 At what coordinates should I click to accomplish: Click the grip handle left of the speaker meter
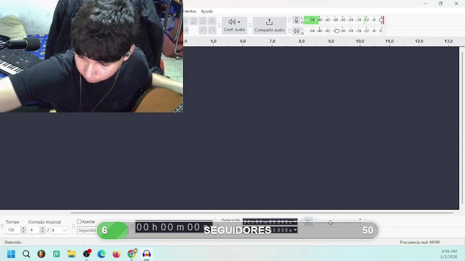tap(290, 31)
